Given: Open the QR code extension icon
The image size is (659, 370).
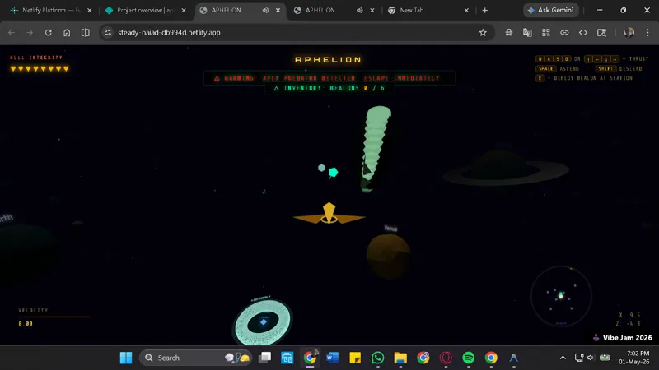Looking at the screenshot, I should [546, 32].
